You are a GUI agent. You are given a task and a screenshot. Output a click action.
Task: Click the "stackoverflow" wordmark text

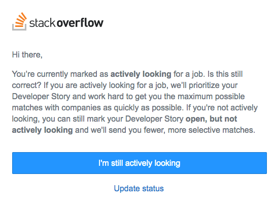66,23
